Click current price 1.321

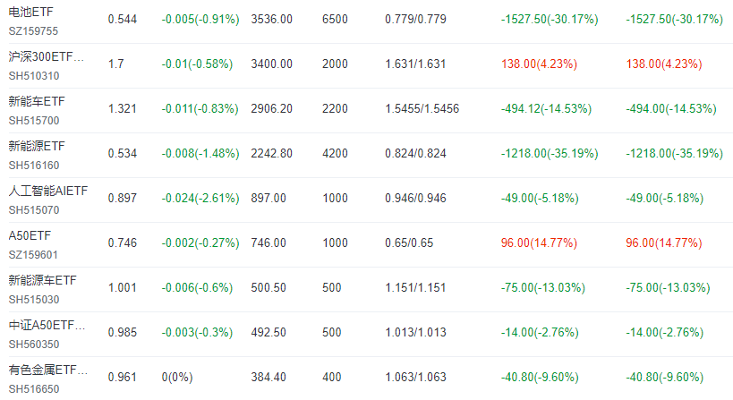123,109
